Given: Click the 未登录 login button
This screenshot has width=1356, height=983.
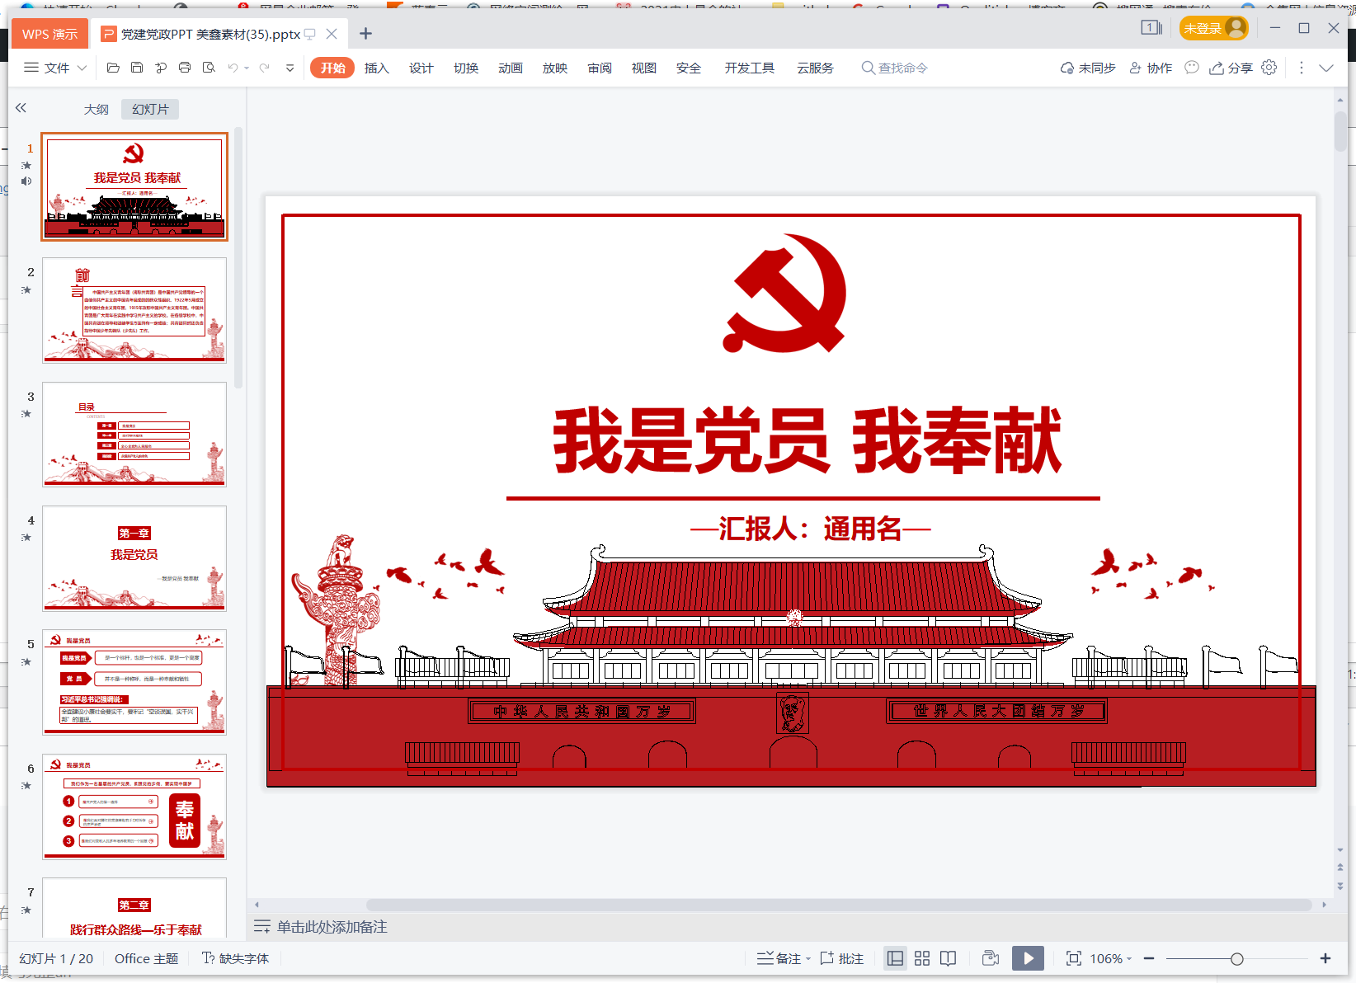Looking at the screenshot, I should pyautogui.click(x=1213, y=28).
